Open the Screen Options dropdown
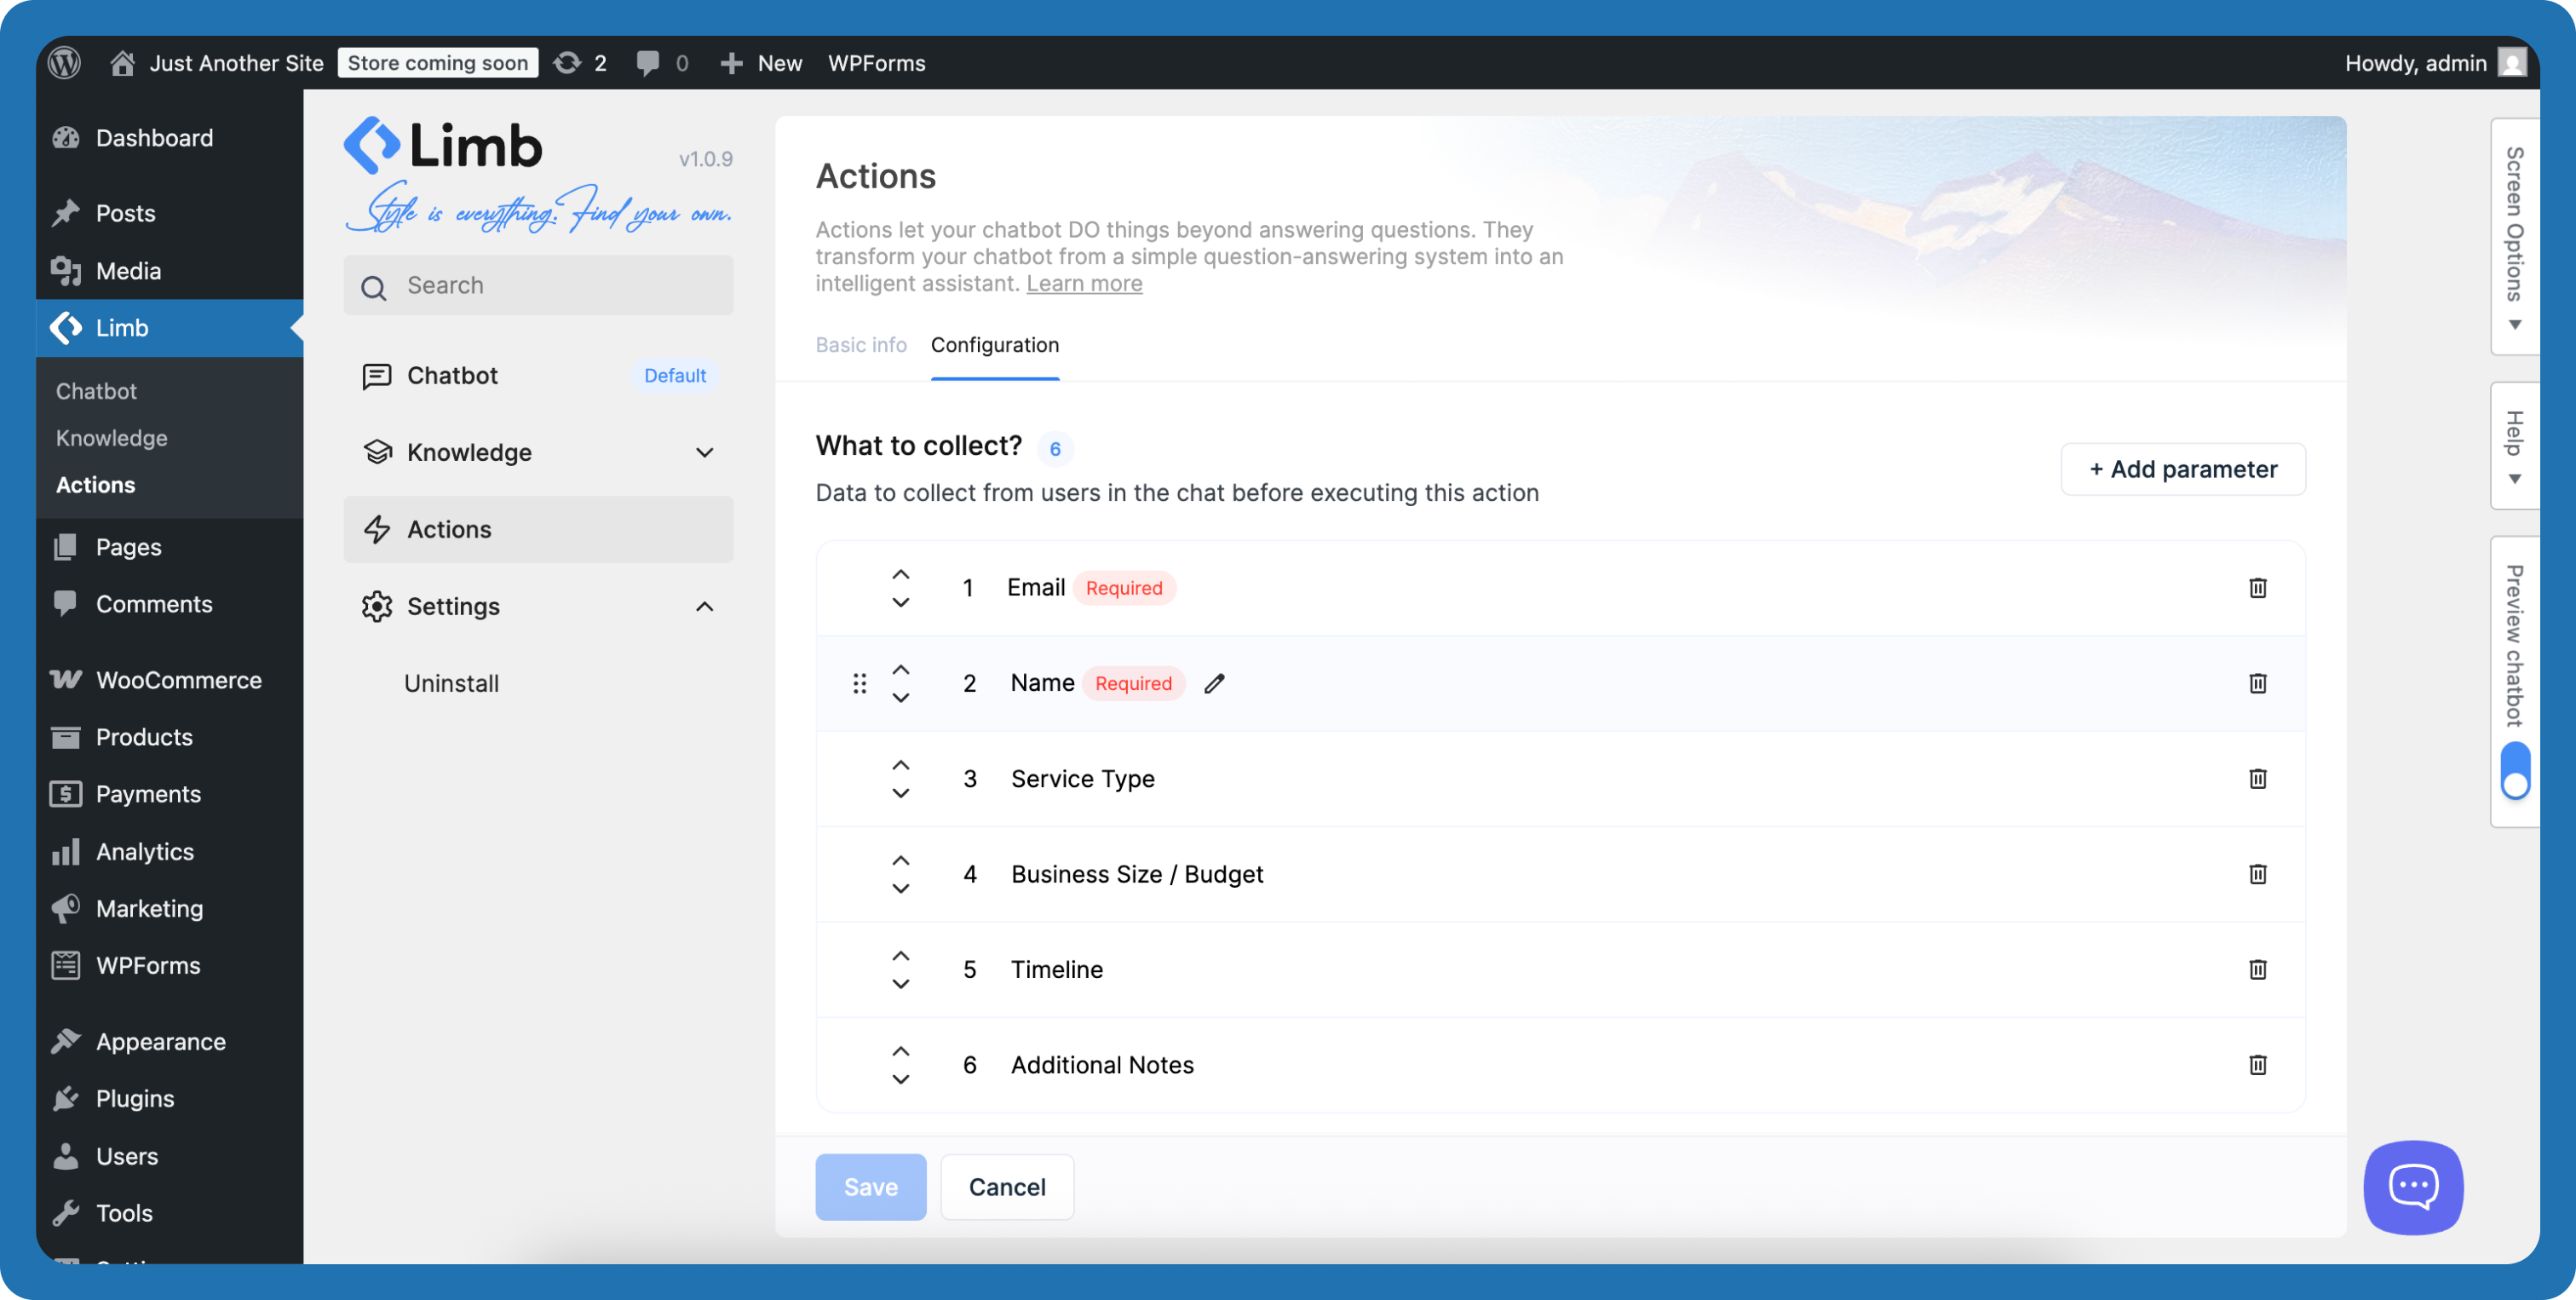The image size is (2576, 1300). (2514, 236)
